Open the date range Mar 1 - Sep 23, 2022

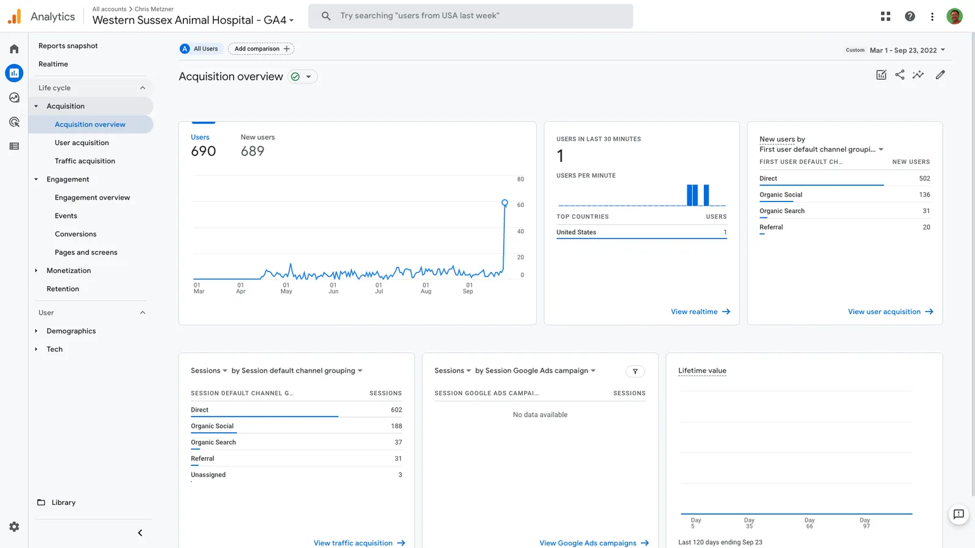click(907, 50)
